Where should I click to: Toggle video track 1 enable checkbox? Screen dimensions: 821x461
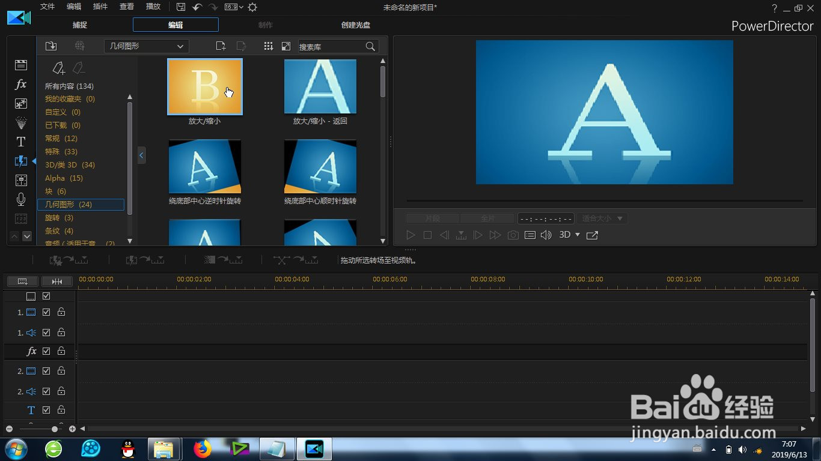click(46, 312)
